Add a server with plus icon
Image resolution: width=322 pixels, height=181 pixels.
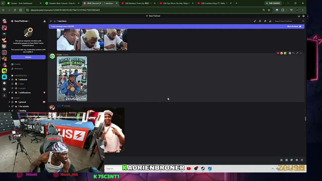[4, 83]
